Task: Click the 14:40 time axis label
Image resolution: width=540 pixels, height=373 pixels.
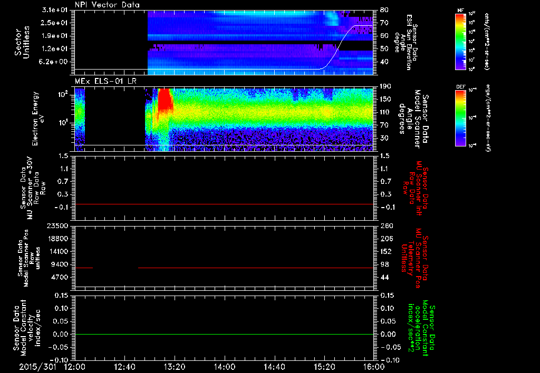Action: coord(274,367)
